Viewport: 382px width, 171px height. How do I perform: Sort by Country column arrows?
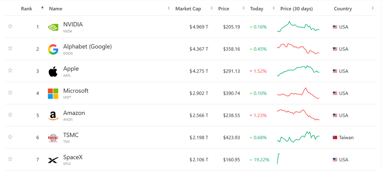372,8
